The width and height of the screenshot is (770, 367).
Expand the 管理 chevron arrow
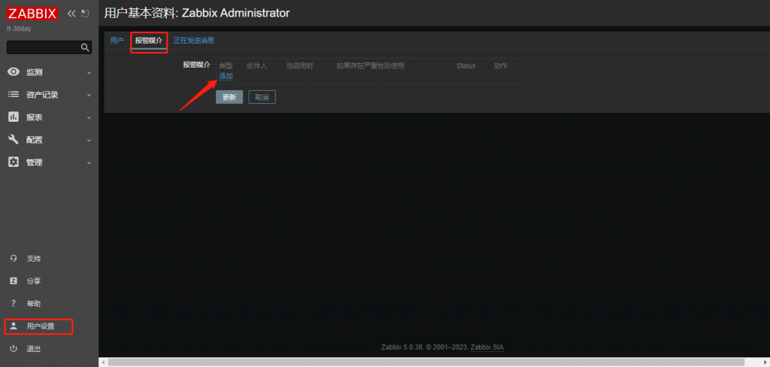click(x=89, y=162)
